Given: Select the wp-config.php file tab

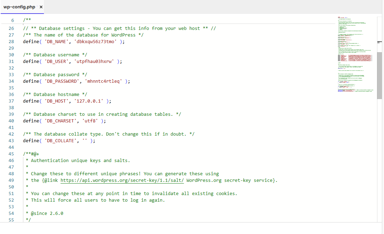Looking at the screenshot, I should pos(19,7).
